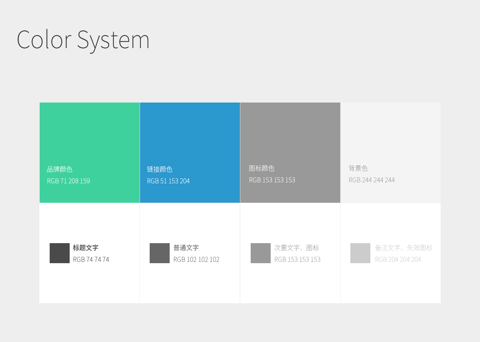Click the blue link color swatch
The height and width of the screenshot is (342, 480).
(190, 153)
